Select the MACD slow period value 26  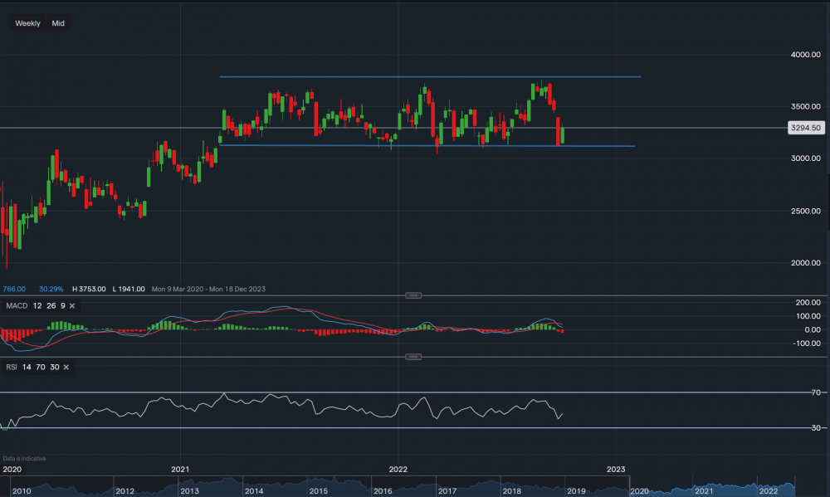coord(50,306)
